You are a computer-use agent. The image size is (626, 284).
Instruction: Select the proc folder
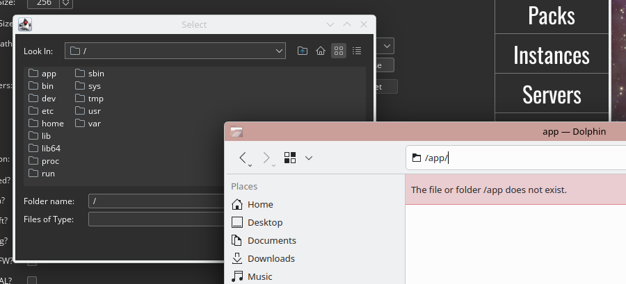click(44, 161)
